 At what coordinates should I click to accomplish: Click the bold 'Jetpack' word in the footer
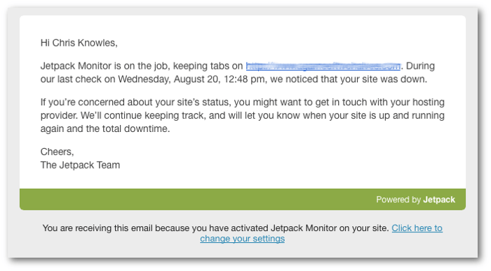(x=439, y=199)
